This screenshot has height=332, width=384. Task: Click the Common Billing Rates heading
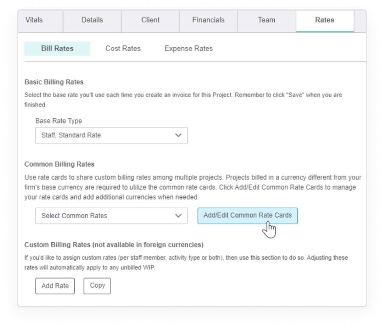59,164
